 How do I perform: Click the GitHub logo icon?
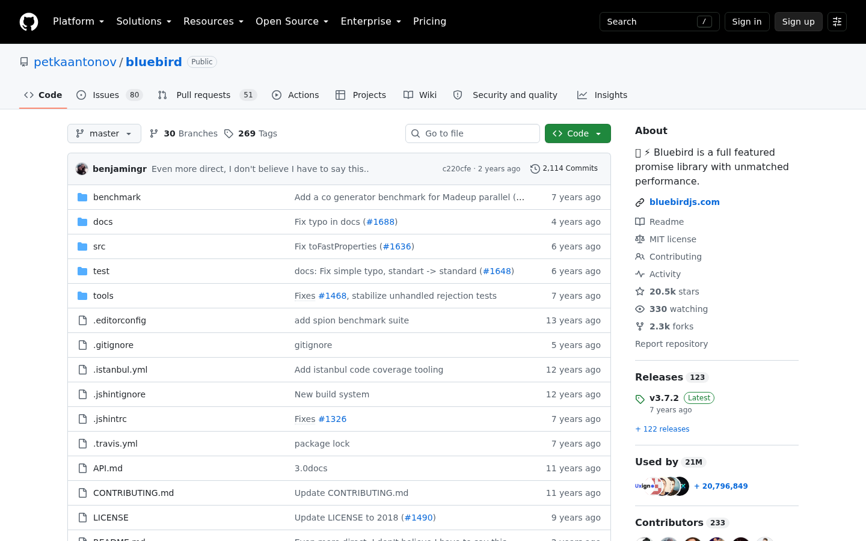29,22
